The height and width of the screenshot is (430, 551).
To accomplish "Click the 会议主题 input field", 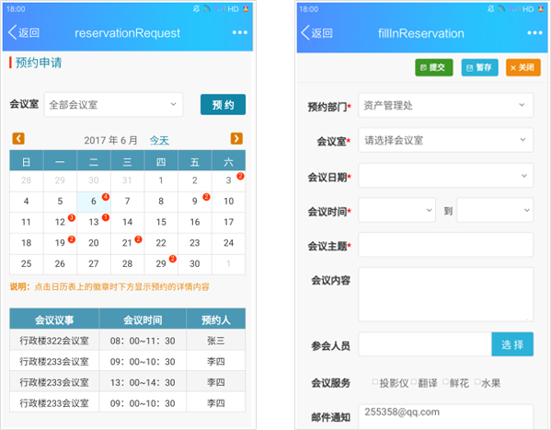I will 445,245.
